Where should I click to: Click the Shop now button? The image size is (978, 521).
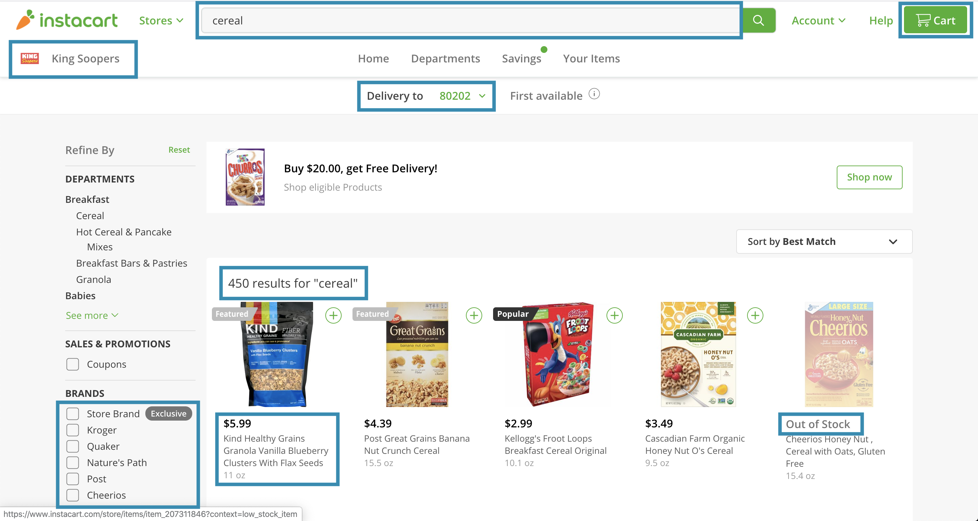[869, 177]
